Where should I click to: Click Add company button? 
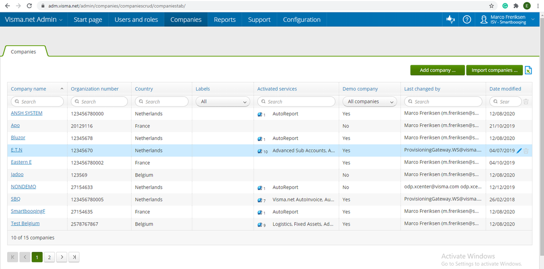click(438, 70)
